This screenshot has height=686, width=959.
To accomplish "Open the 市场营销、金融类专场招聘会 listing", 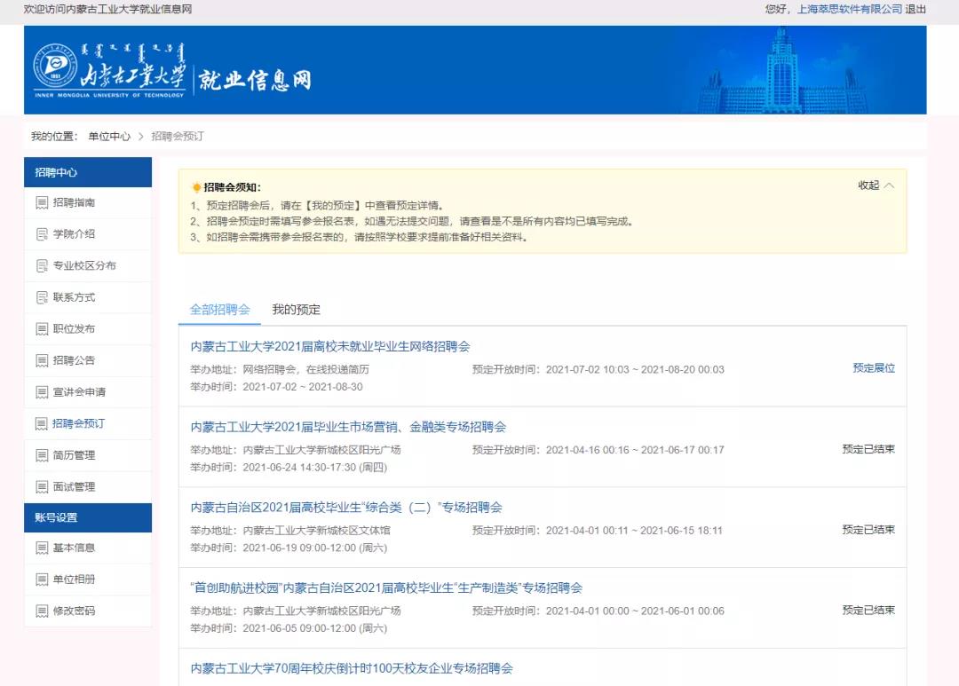I will (x=348, y=427).
